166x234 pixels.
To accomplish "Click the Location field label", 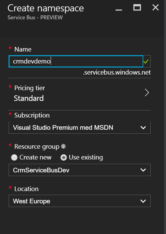I will 26,189.
